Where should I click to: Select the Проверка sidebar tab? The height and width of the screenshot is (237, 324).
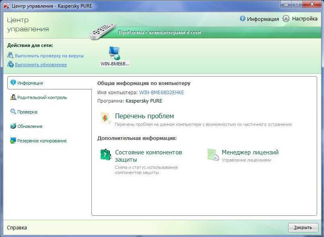(x=27, y=112)
